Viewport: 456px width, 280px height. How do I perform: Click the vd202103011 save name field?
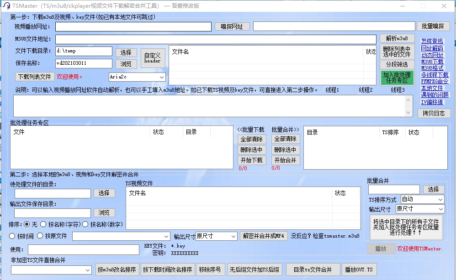click(x=84, y=63)
